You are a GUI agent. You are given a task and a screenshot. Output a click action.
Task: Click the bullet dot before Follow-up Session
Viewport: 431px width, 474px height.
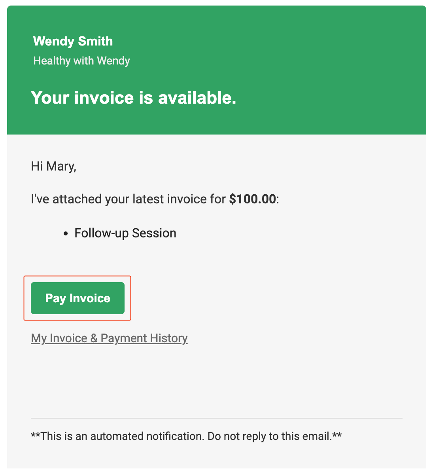click(66, 234)
